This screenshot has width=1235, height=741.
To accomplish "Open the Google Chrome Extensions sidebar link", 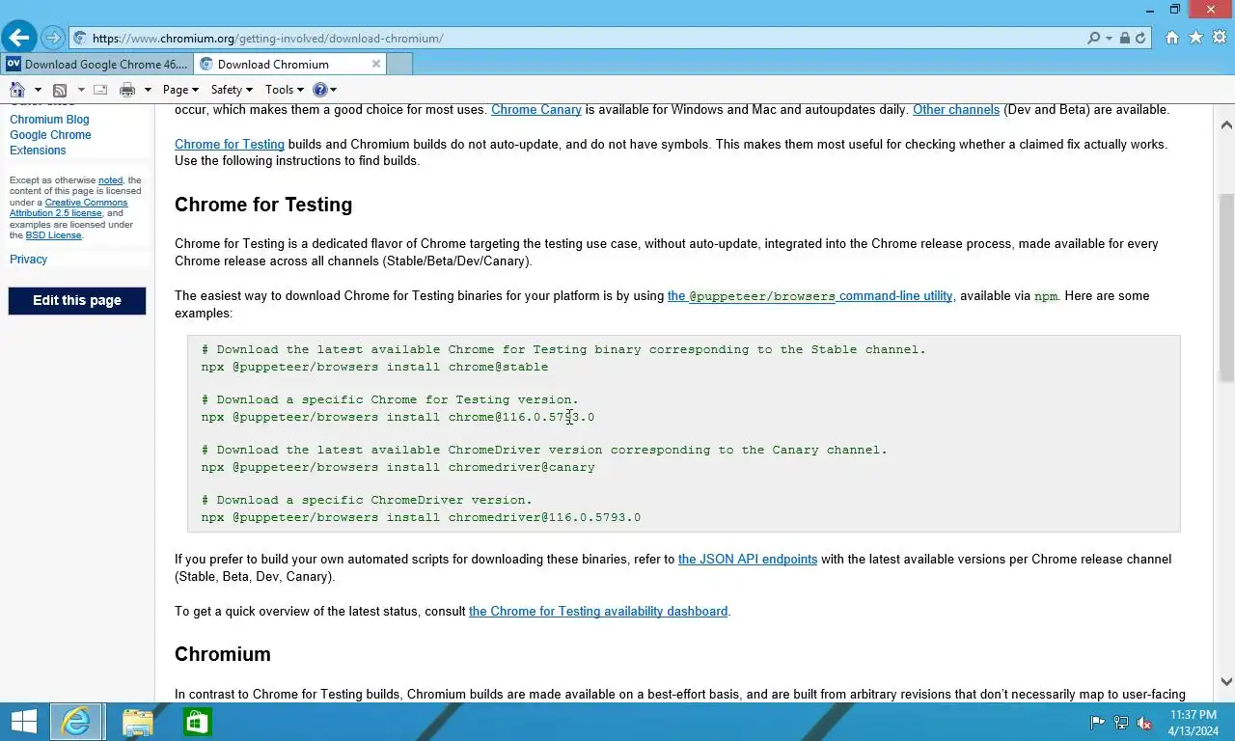I will 50,143.
